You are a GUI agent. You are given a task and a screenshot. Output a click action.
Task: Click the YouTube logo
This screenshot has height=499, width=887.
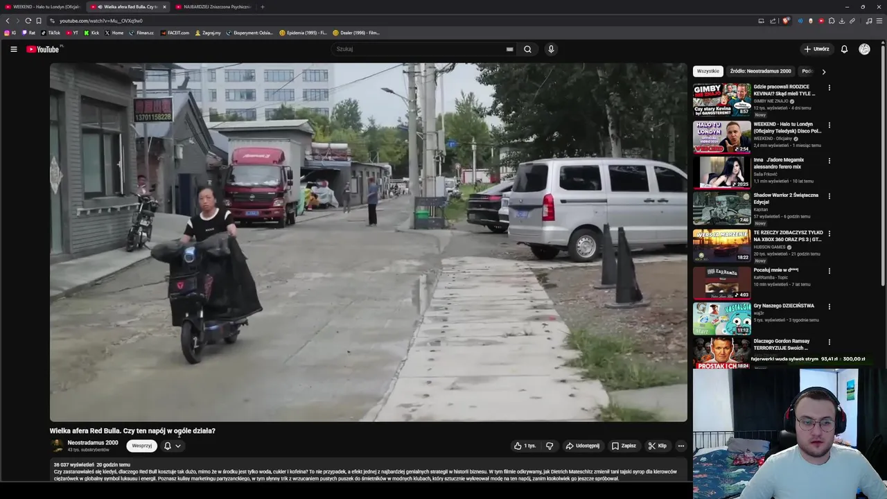(43, 49)
